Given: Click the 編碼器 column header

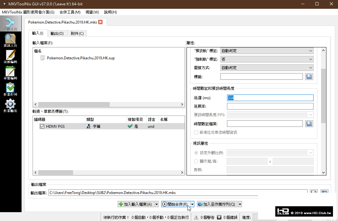Looking at the screenshot, I should 59,119.
